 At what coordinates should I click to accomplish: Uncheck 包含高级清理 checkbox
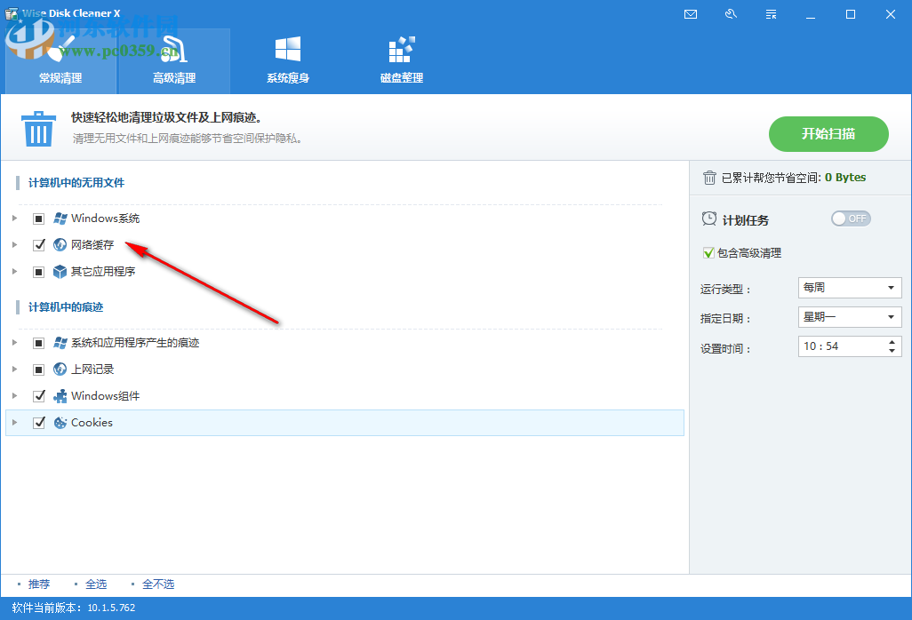click(708, 253)
